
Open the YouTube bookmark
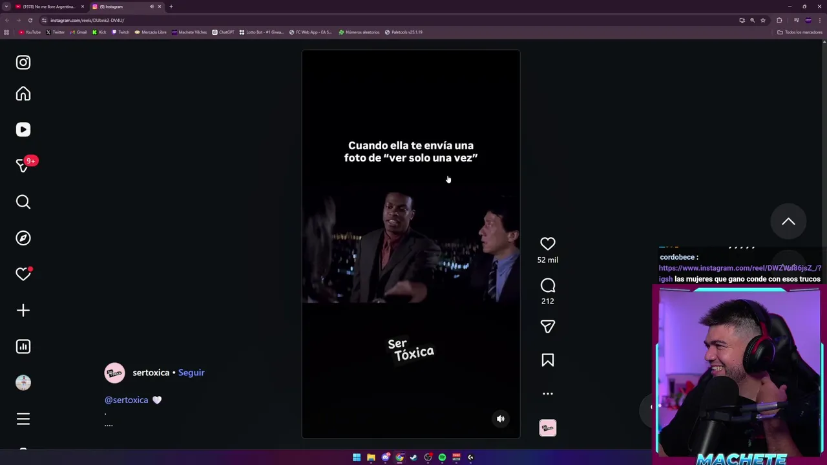click(30, 32)
